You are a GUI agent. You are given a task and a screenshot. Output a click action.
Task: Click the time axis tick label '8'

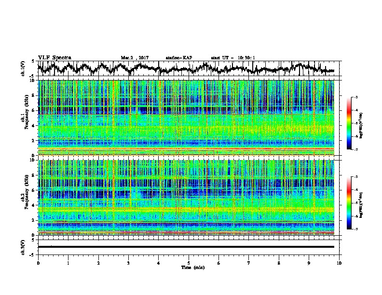279,263
